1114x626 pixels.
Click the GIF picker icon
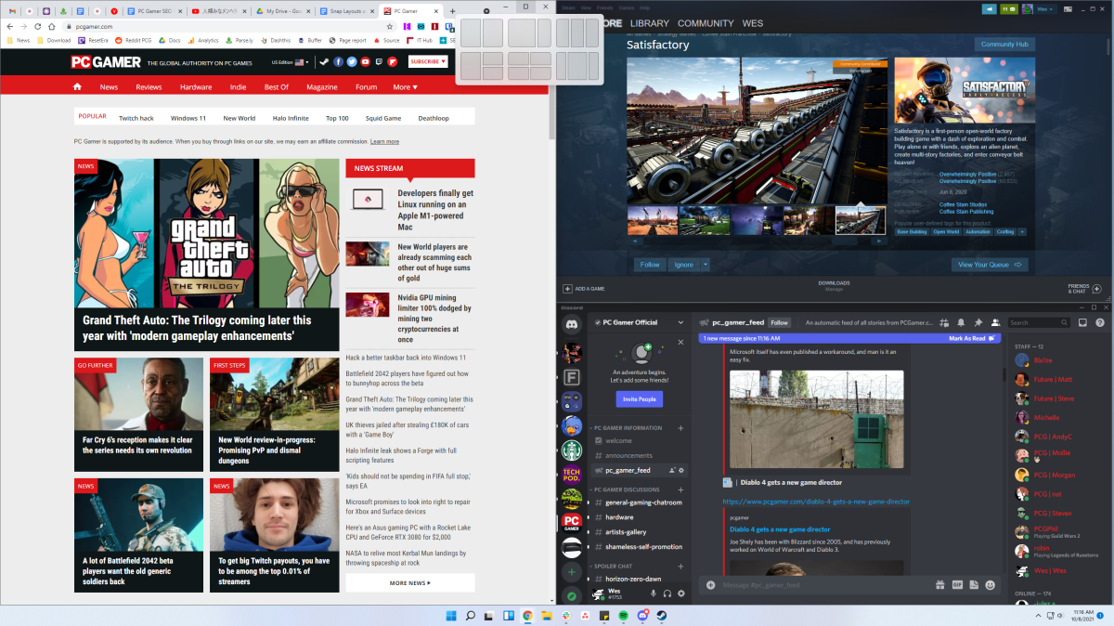956,585
